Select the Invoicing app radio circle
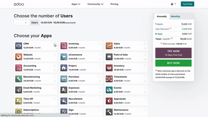This screenshot has height=117, width=208. (x=100, y=44)
